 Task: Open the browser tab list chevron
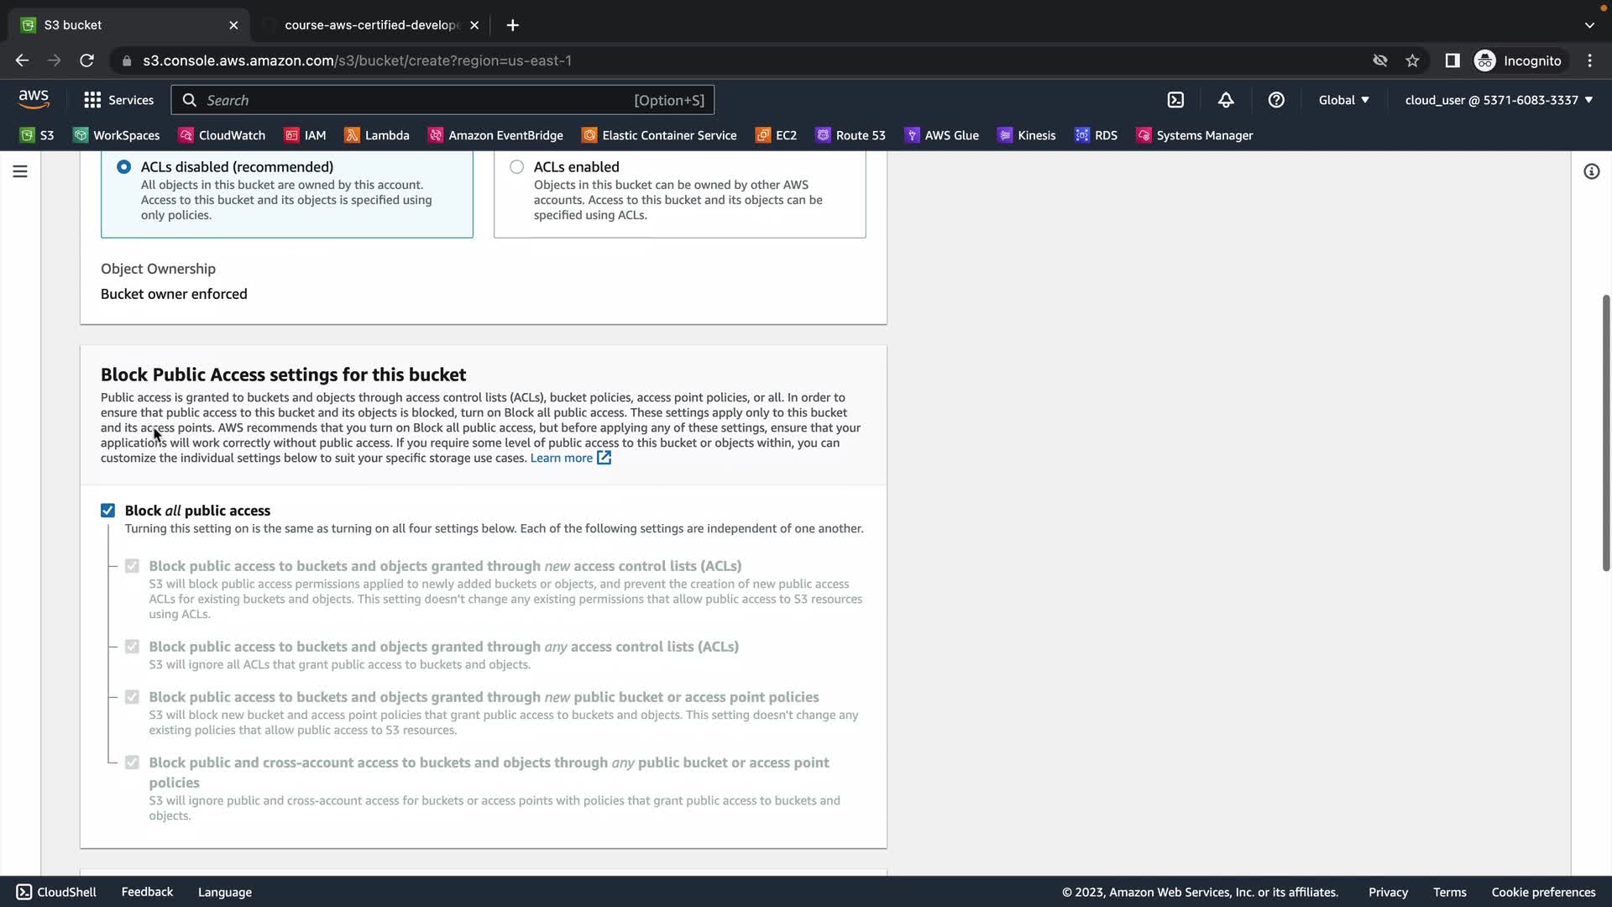point(1589,25)
